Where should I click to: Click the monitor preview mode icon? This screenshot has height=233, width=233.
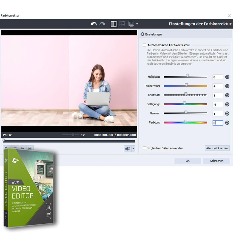pyautogui.click(x=131, y=24)
